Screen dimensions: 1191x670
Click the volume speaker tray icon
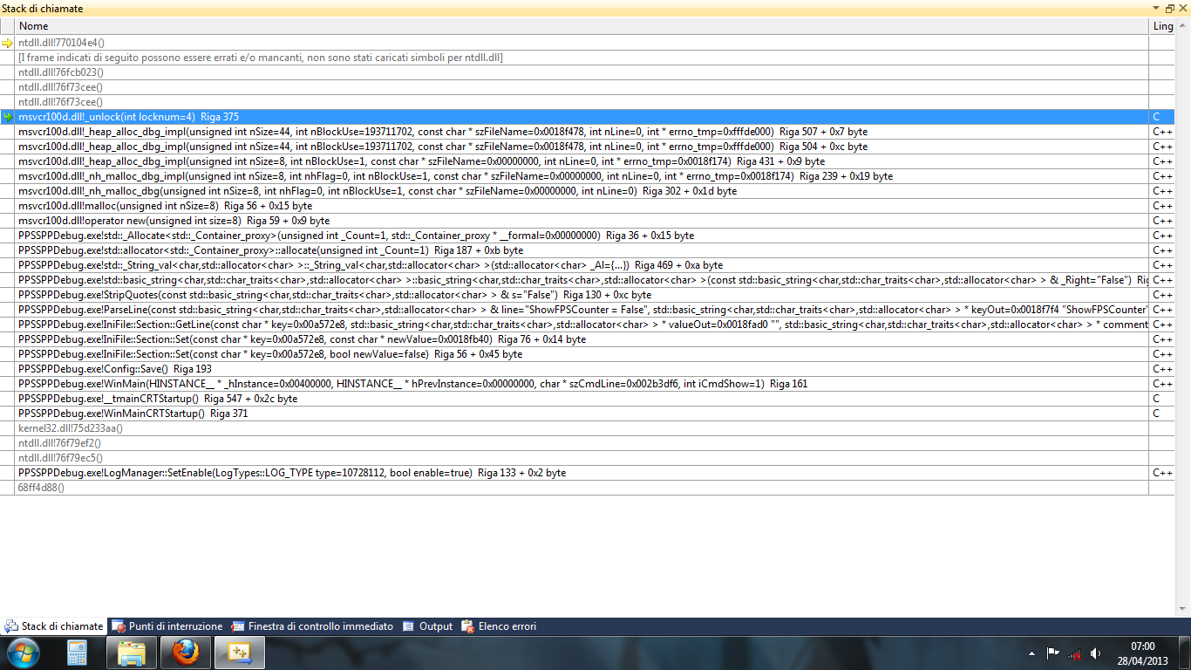point(1095,653)
